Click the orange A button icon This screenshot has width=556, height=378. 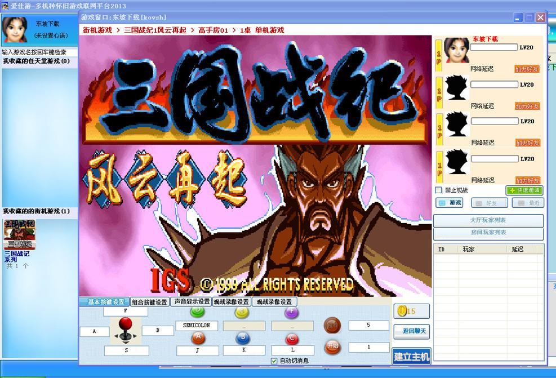click(x=198, y=338)
